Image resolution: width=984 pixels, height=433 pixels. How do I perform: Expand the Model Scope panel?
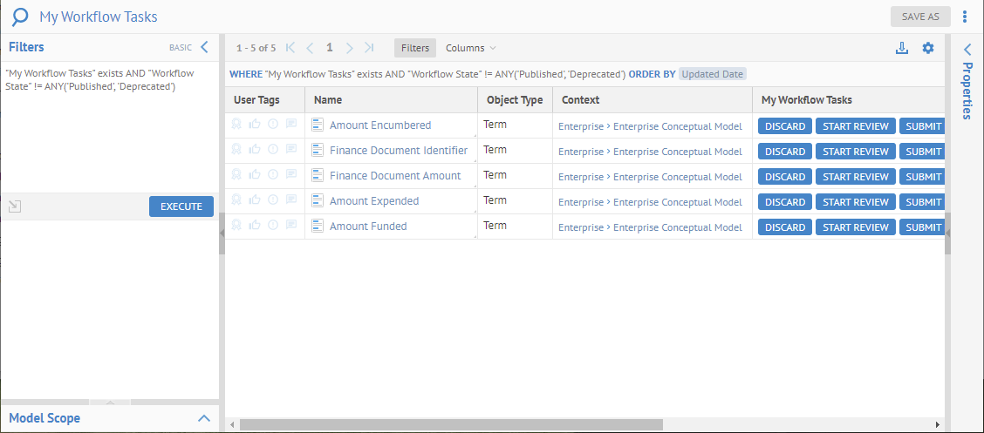coord(204,418)
